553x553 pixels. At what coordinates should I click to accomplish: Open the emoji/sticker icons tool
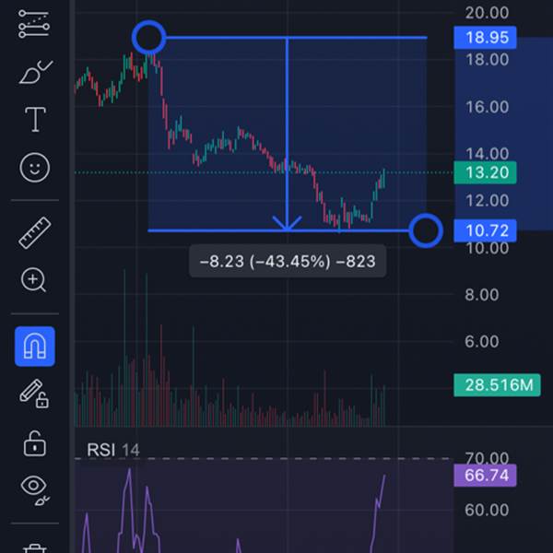tap(35, 168)
